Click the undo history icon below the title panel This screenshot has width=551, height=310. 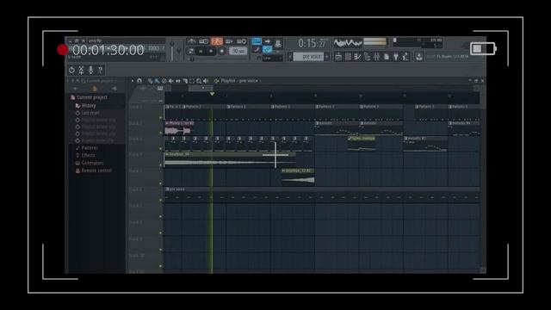pyautogui.click(x=71, y=70)
